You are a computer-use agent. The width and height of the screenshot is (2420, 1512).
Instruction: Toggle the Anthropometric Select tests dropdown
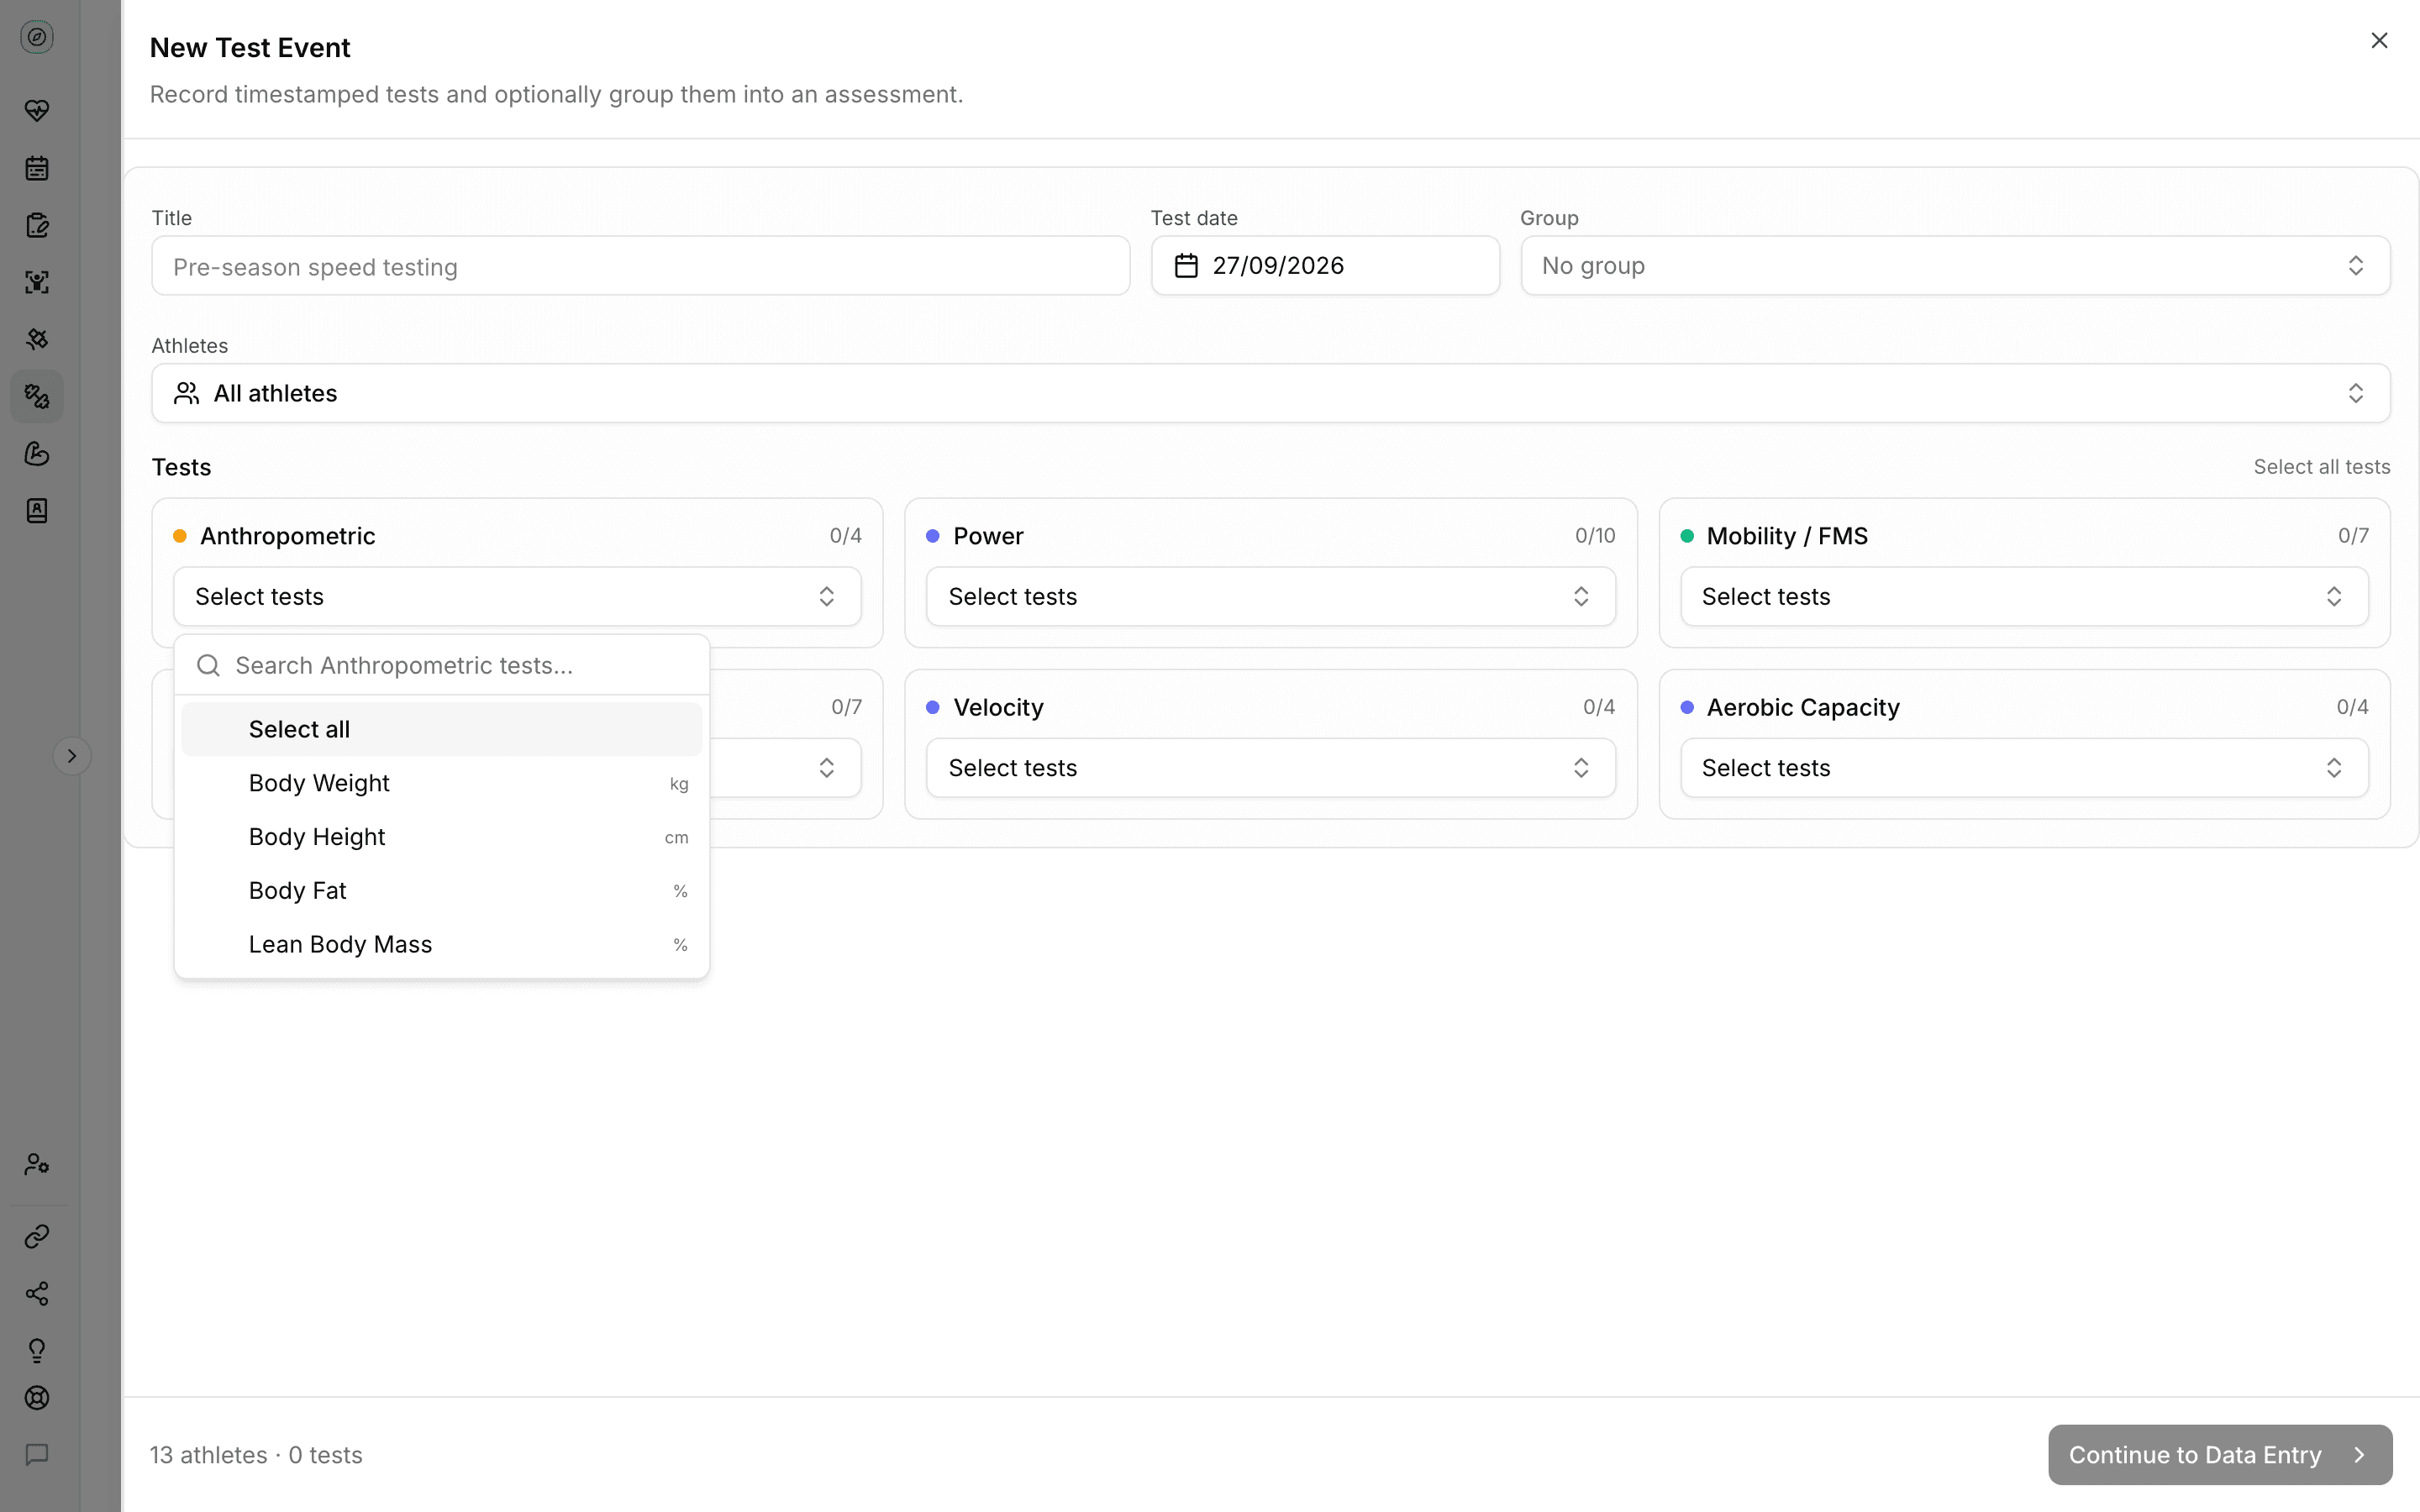coord(517,597)
